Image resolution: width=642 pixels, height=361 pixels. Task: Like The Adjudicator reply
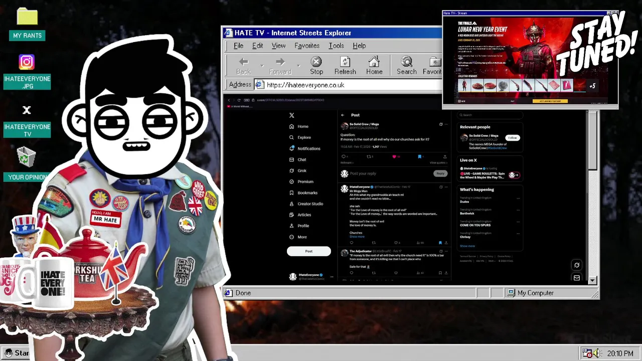click(x=396, y=273)
